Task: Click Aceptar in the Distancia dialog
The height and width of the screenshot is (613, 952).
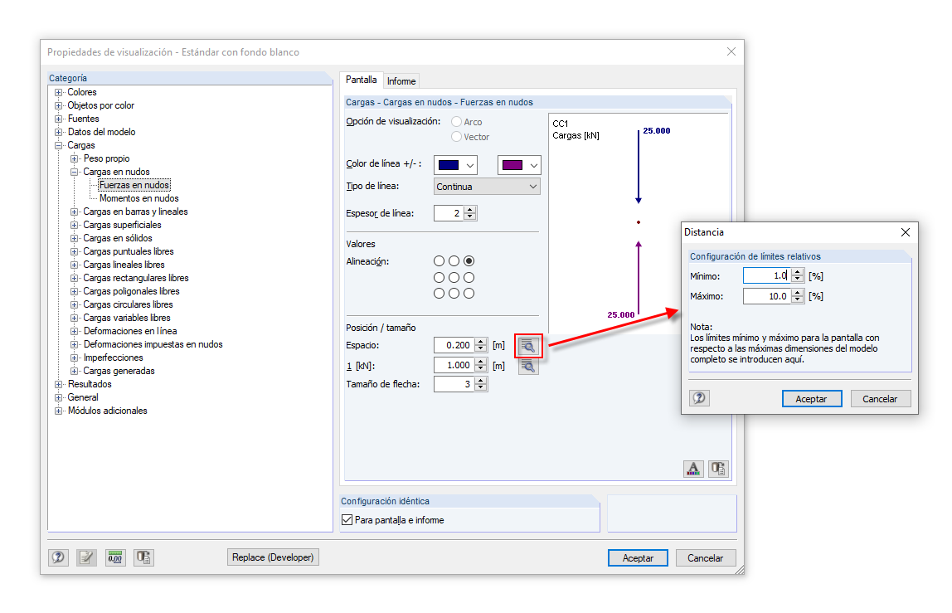Action: 812,398
